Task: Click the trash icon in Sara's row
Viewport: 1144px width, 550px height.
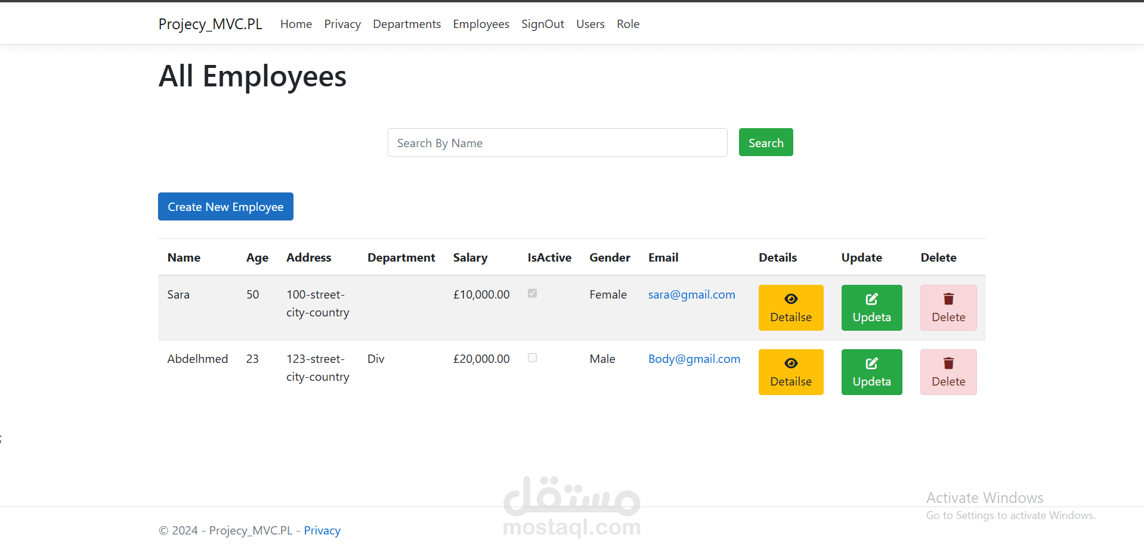Action: 948,299
